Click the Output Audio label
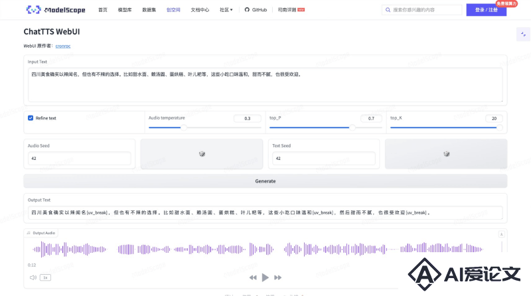Viewport: 531px width, 296px height. 41,233
